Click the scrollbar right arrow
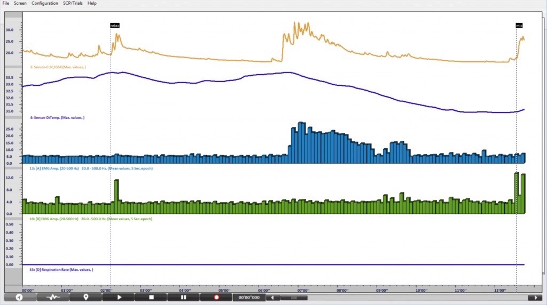The height and width of the screenshot is (305, 547). click(x=535, y=298)
